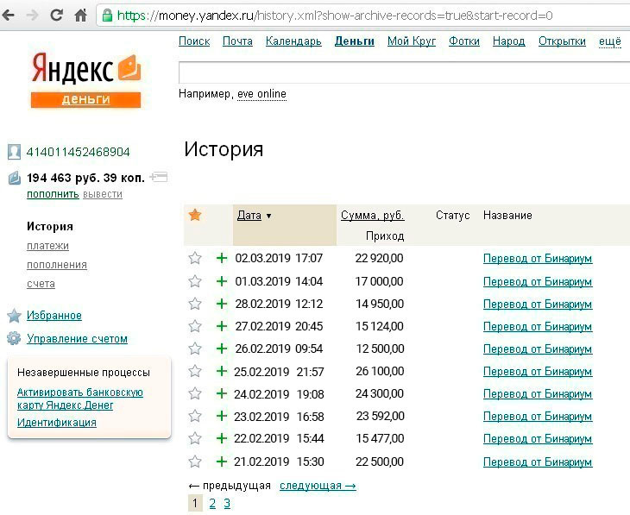Open платежи in the История sidebar
The width and height of the screenshot is (630, 515).
pyautogui.click(x=47, y=246)
